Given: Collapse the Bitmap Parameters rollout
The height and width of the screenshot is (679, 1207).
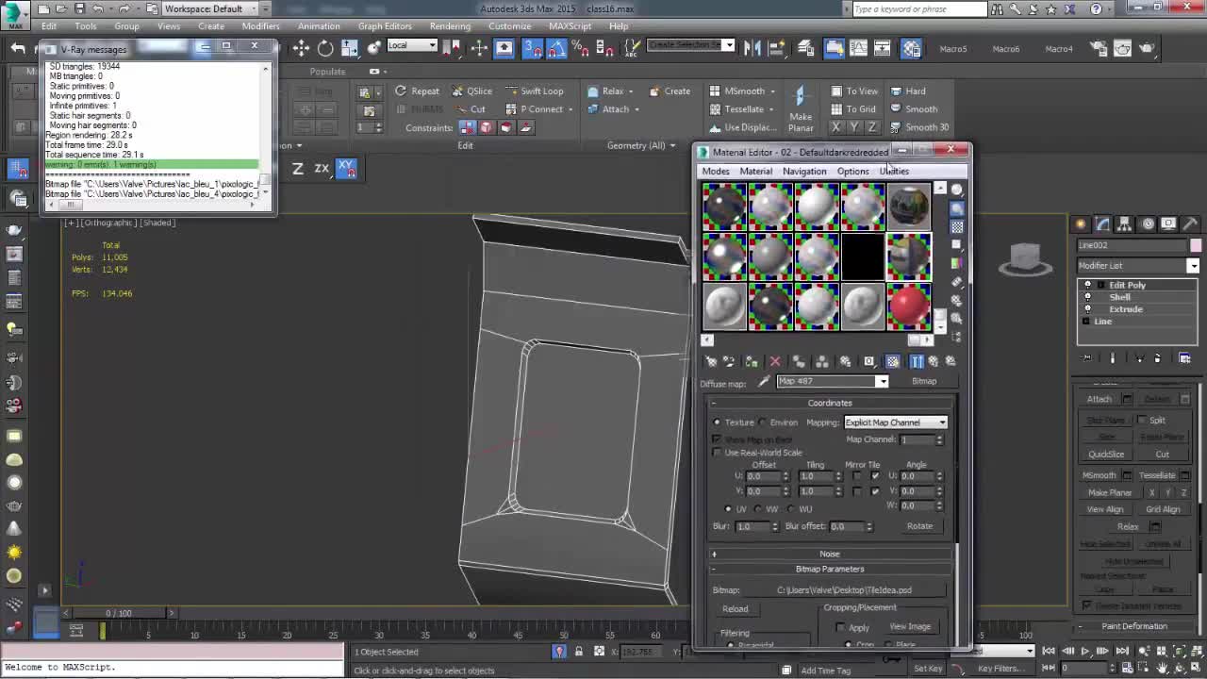Looking at the screenshot, I should [830, 569].
